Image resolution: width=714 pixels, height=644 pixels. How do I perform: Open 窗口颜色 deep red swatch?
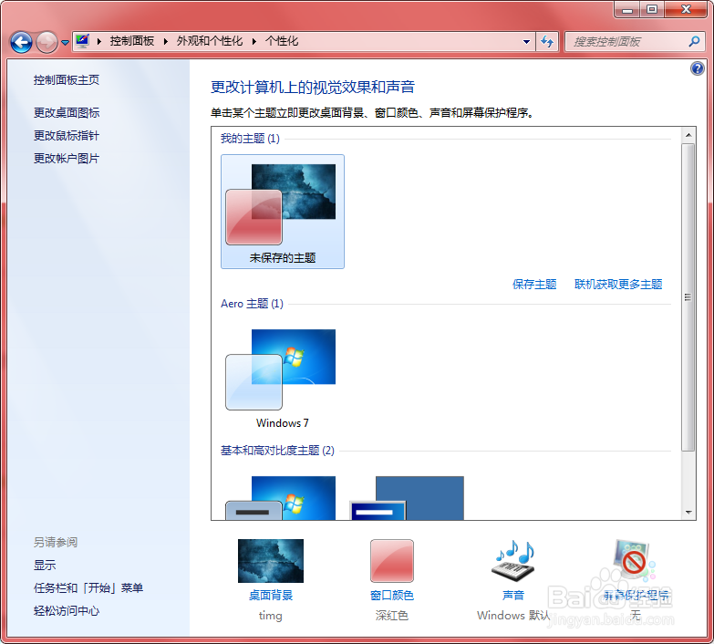coord(391,561)
